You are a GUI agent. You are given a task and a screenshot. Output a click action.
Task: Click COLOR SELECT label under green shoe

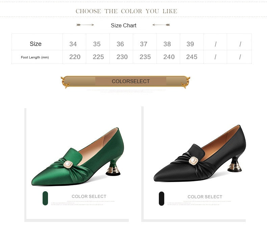click(x=89, y=196)
